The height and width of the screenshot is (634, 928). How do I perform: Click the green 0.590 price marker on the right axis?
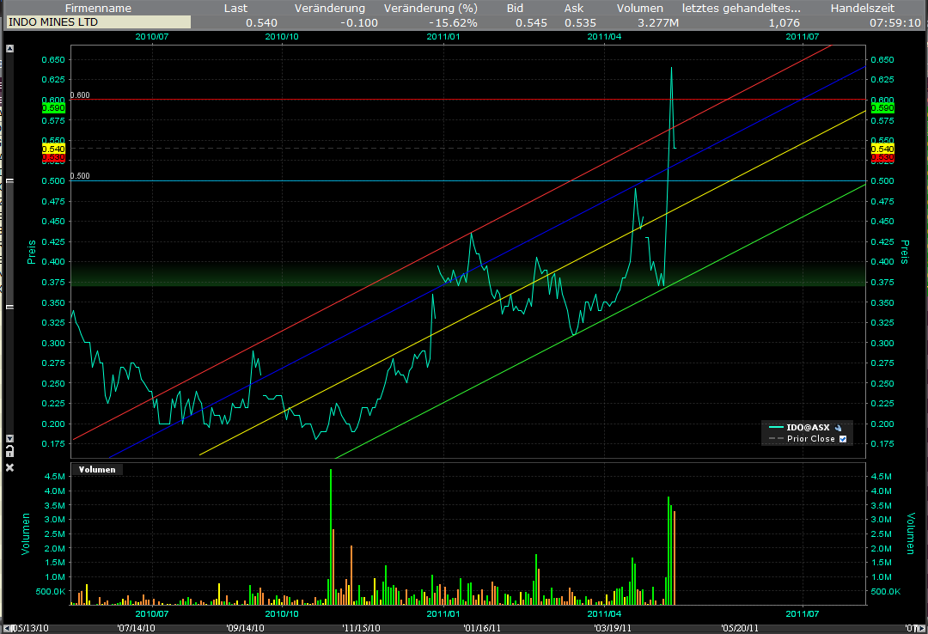tap(882, 108)
